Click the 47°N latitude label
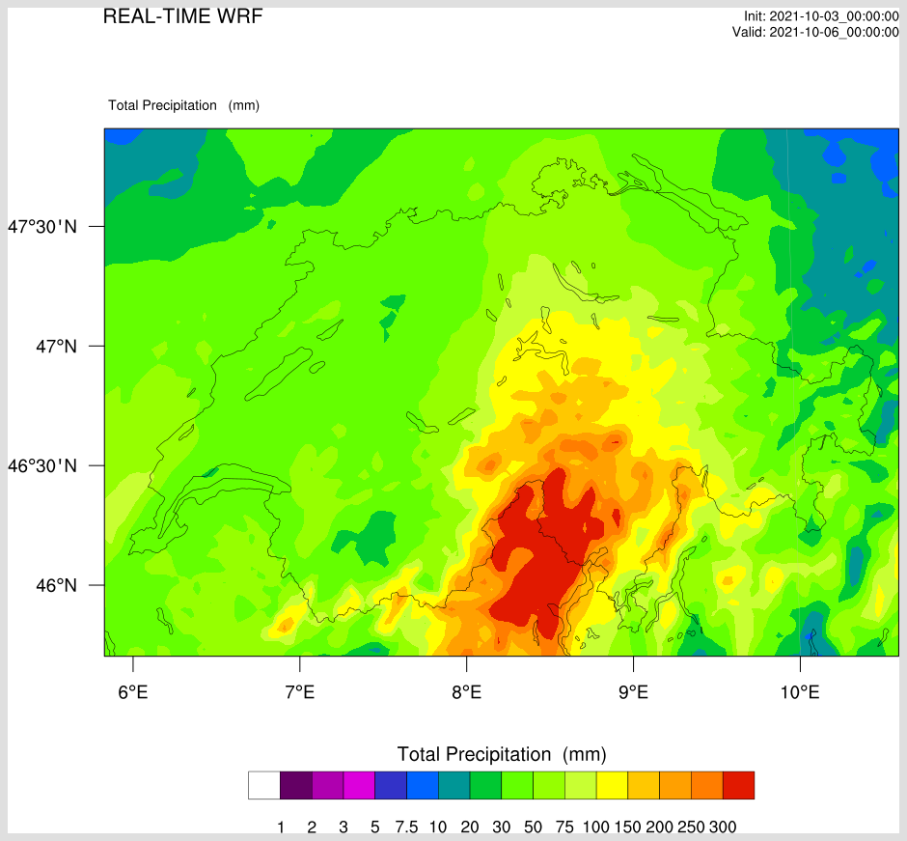 tap(56, 346)
